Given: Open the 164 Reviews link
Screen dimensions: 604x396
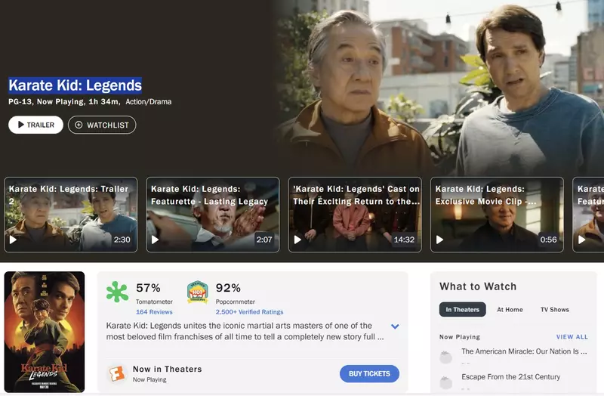Looking at the screenshot, I should point(154,312).
